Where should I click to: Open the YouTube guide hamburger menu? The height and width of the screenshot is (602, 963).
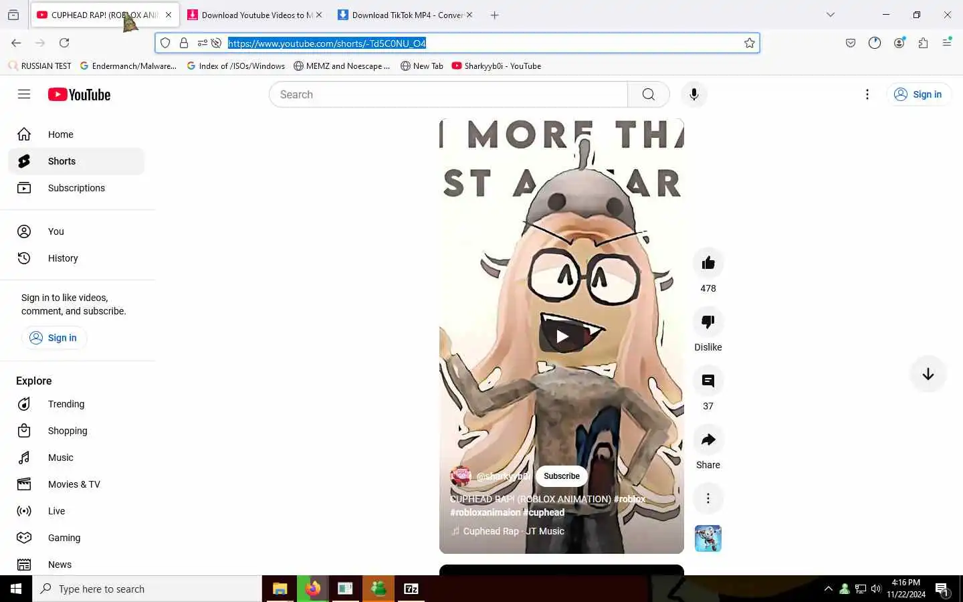pos(24,94)
